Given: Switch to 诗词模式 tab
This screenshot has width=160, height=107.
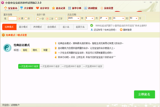Looking at the screenshot, I should (x=38, y=27).
